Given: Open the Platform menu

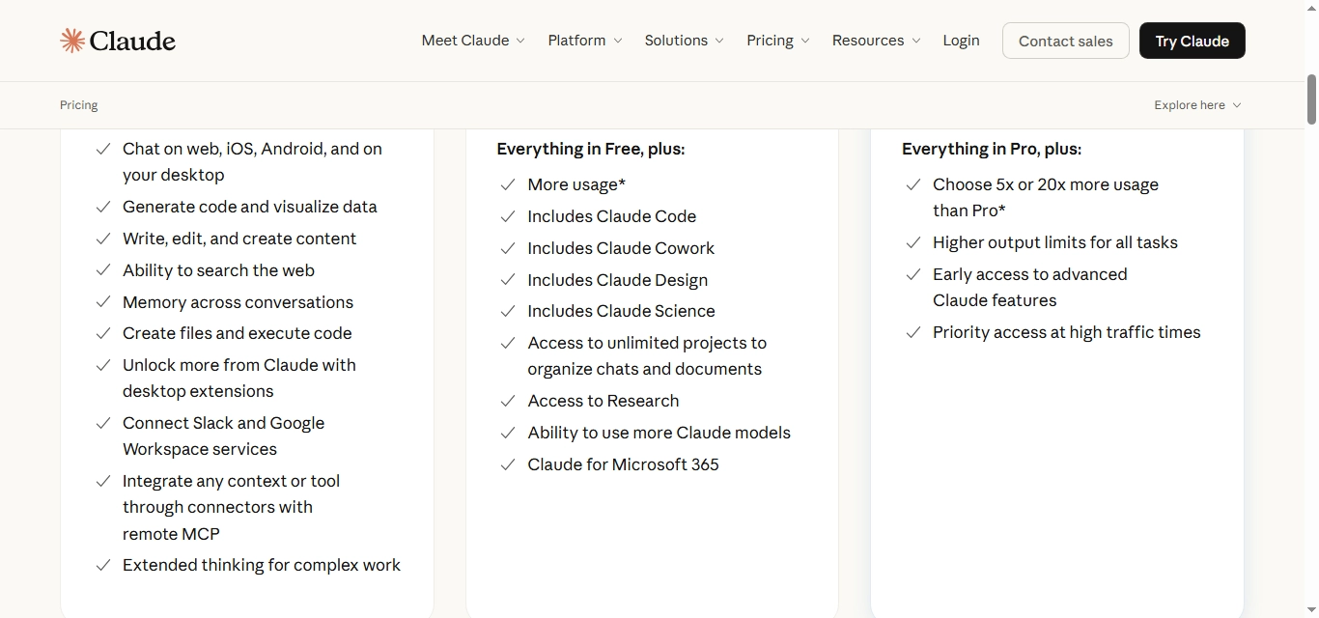Looking at the screenshot, I should [x=585, y=41].
